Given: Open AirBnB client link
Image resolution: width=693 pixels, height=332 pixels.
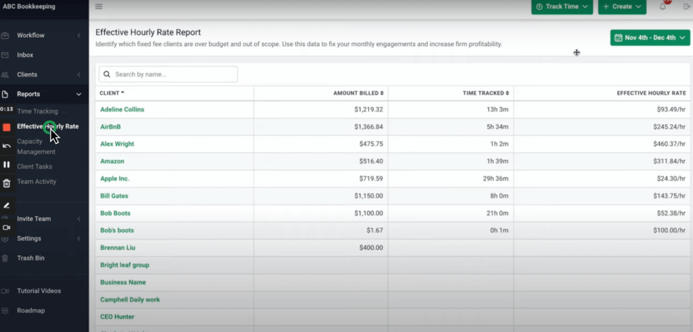Looking at the screenshot, I should coord(110,126).
